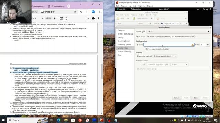
Task: Click Evolution New message icon
Action: (x=118, y=19)
